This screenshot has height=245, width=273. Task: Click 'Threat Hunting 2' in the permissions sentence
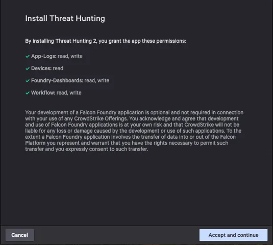point(76,41)
